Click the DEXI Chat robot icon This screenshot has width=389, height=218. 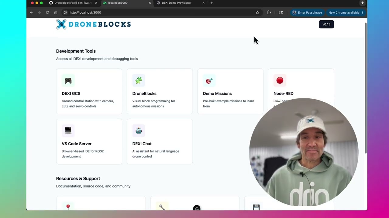[x=139, y=130]
